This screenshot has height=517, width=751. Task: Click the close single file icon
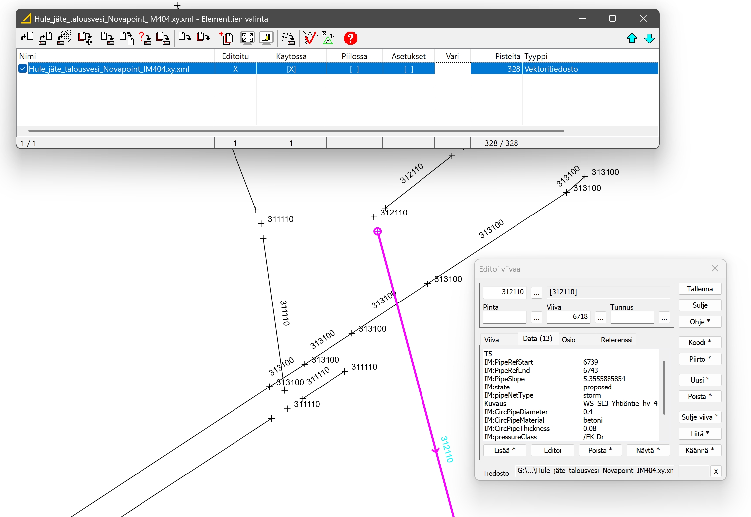(x=185, y=37)
